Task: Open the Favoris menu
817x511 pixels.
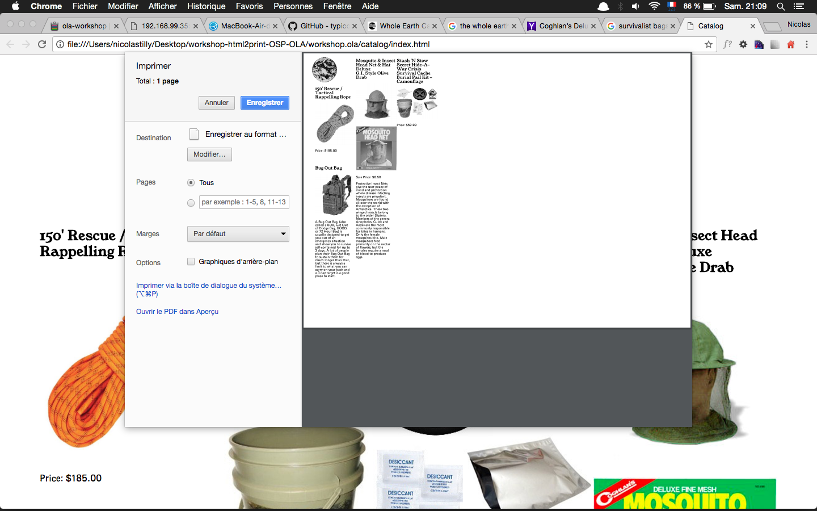Action: click(x=249, y=6)
